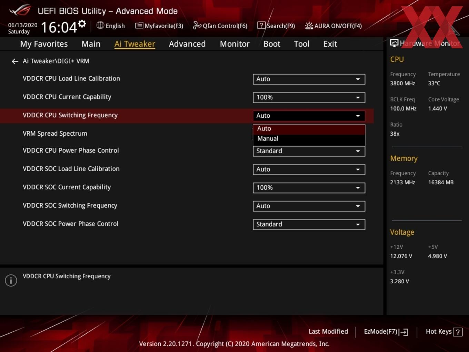Click the CPU section heading
This screenshot has height=352, width=469.
[397, 59]
